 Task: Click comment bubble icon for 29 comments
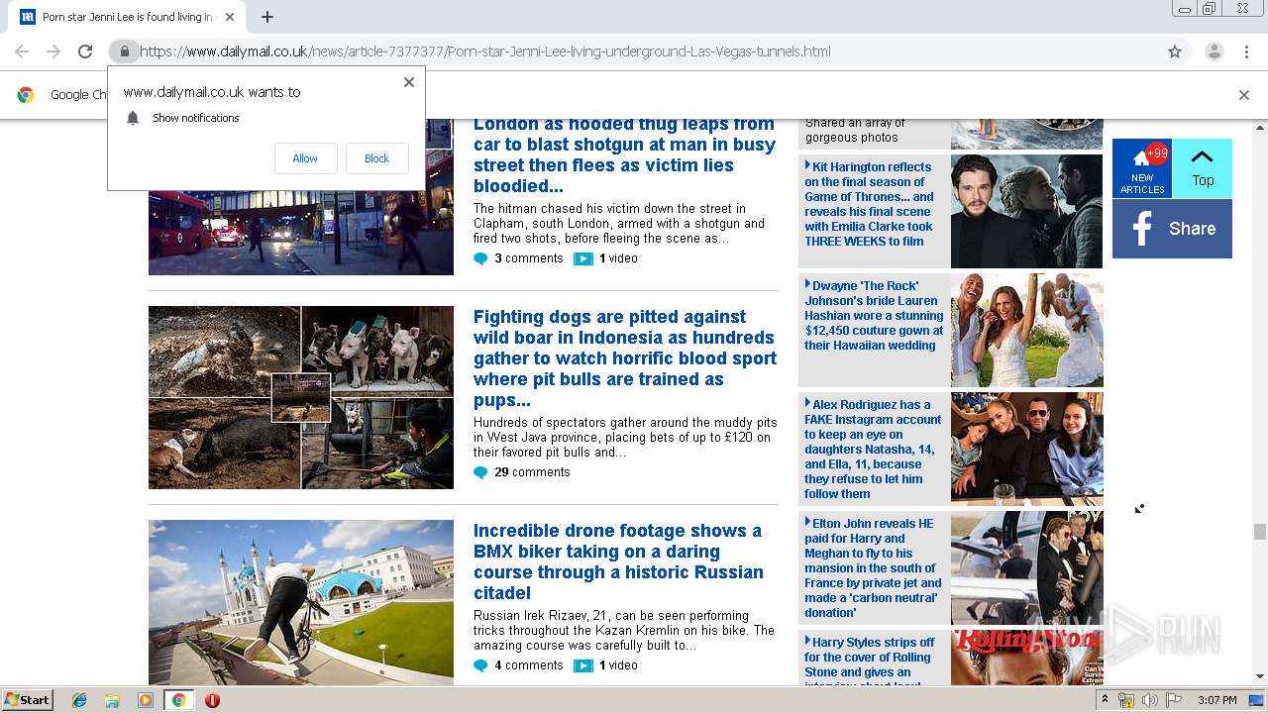pyautogui.click(x=480, y=472)
